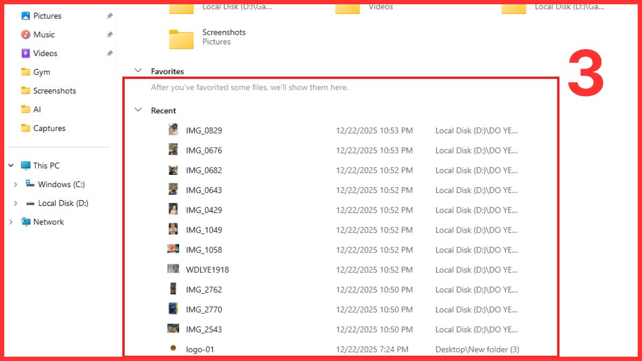The image size is (642, 361).
Task: Select IMG_1049 thumbnail in Recent
Action: (173, 229)
